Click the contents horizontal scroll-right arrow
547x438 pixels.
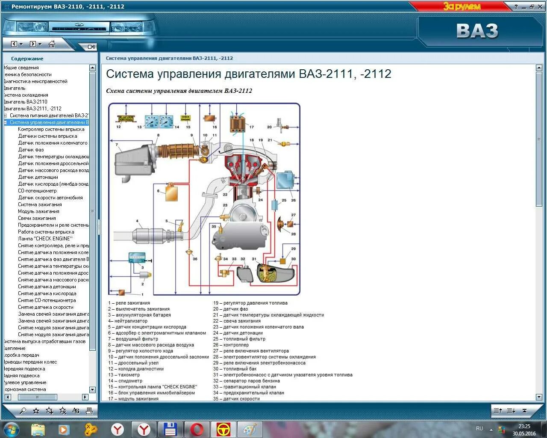pyautogui.click(x=85, y=397)
